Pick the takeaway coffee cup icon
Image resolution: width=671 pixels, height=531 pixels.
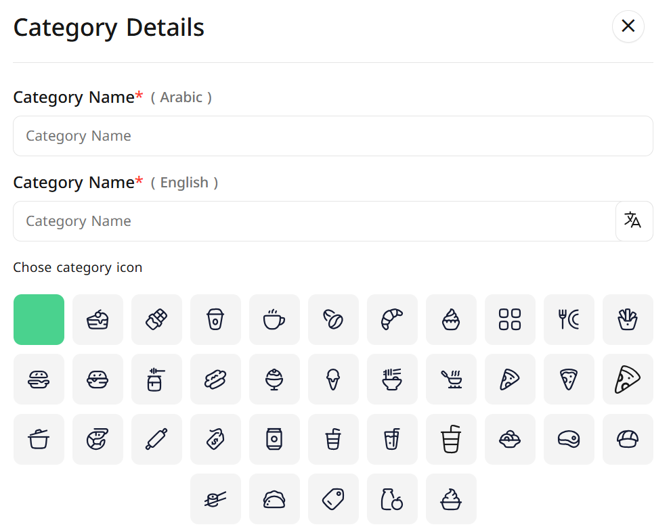pyautogui.click(x=215, y=319)
